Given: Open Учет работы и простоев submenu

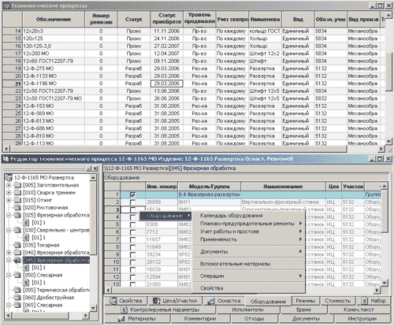Looking at the screenshot, I should coord(248,232).
